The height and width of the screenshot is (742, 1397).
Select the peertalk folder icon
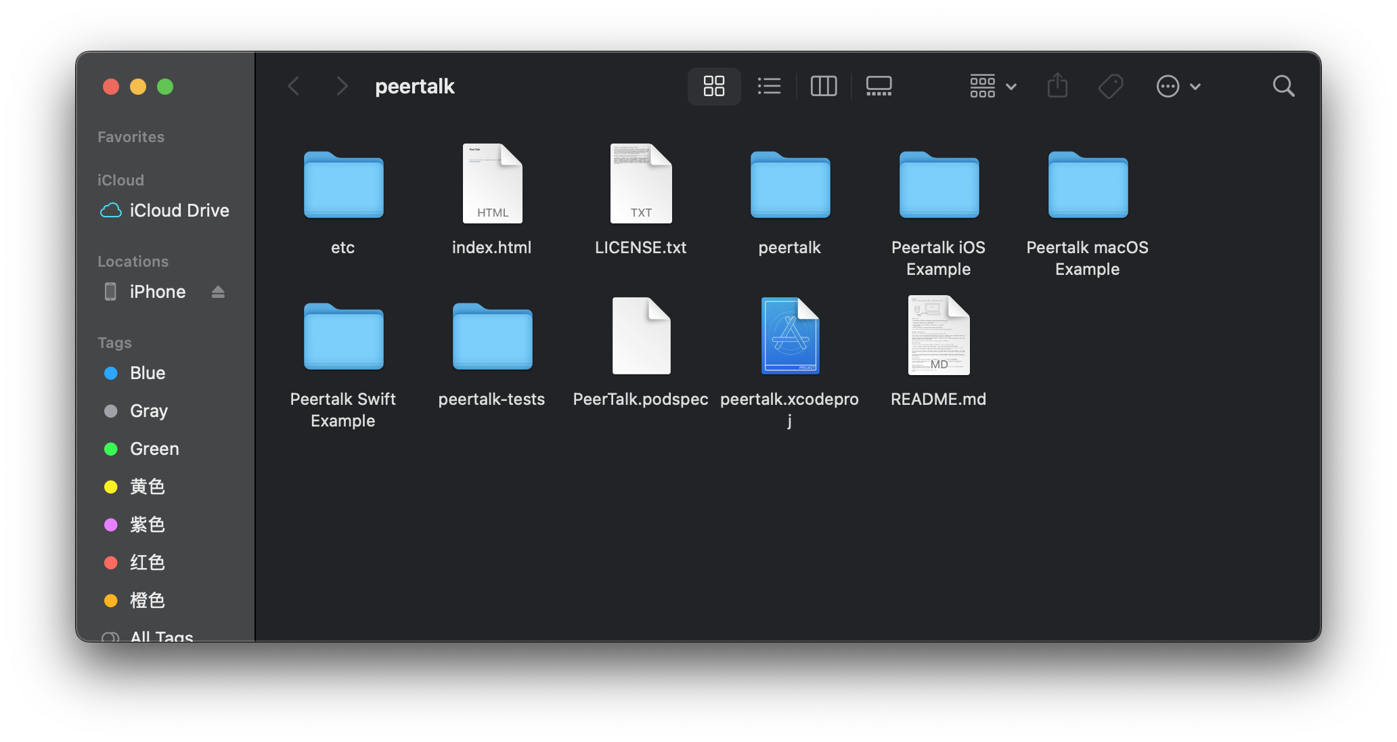click(790, 184)
